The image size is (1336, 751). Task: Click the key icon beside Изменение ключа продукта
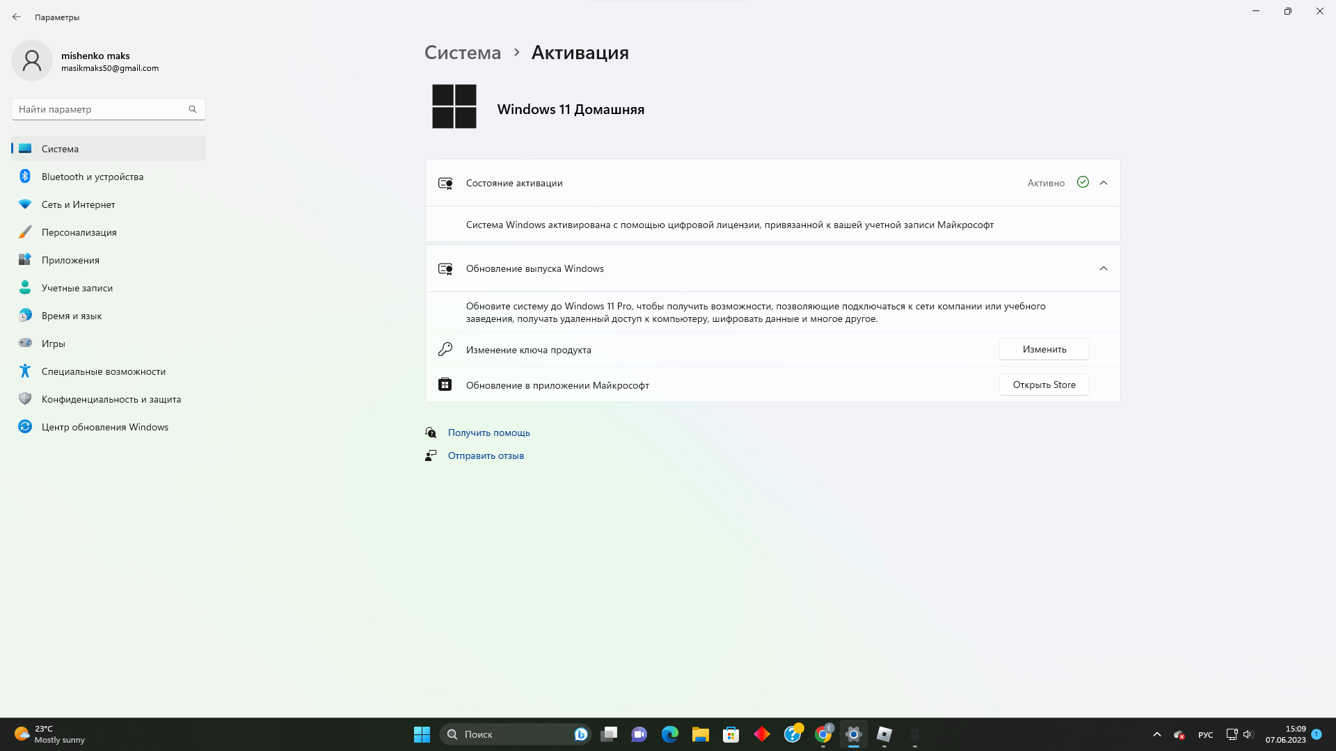click(445, 349)
